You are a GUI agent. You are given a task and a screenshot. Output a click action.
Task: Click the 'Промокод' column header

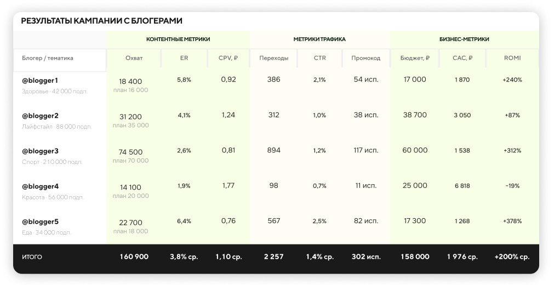pyautogui.click(x=365, y=58)
